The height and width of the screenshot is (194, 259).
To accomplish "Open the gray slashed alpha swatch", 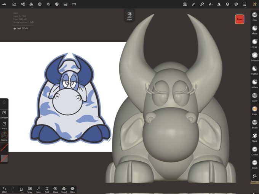I will point(4,159).
